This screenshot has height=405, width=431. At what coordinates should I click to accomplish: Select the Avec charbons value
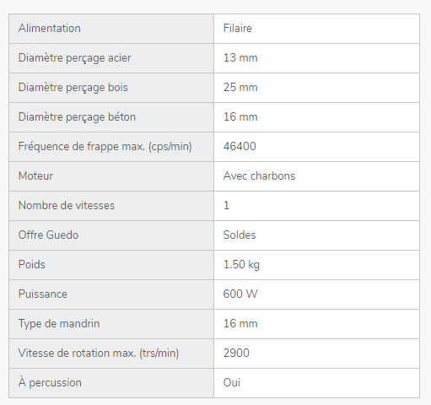click(x=259, y=176)
